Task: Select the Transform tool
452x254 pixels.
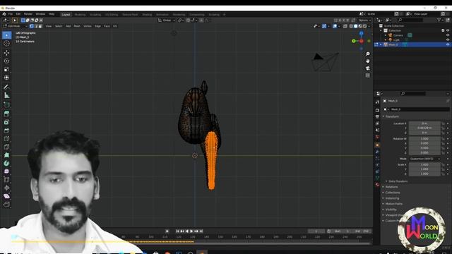Action: (x=6, y=78)
